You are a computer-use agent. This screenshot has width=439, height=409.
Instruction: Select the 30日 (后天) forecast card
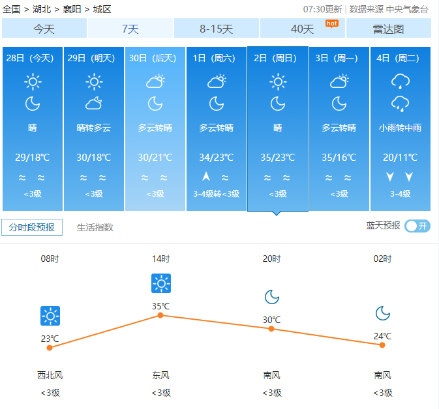tap(155, 128)
